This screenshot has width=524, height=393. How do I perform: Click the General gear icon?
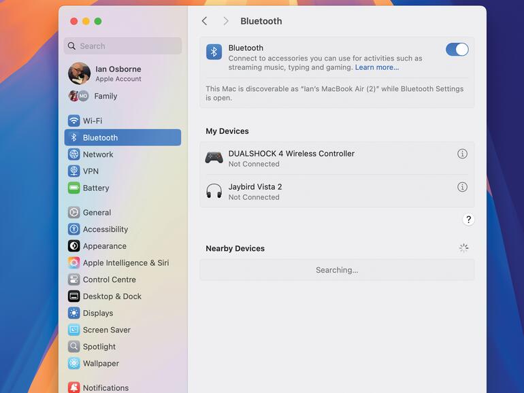point(74,212)
